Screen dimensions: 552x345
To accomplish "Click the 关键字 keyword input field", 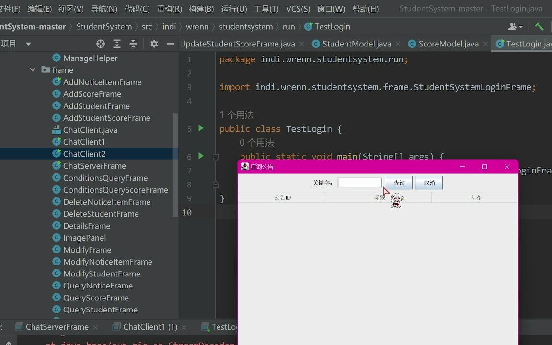I will (360, 182).
